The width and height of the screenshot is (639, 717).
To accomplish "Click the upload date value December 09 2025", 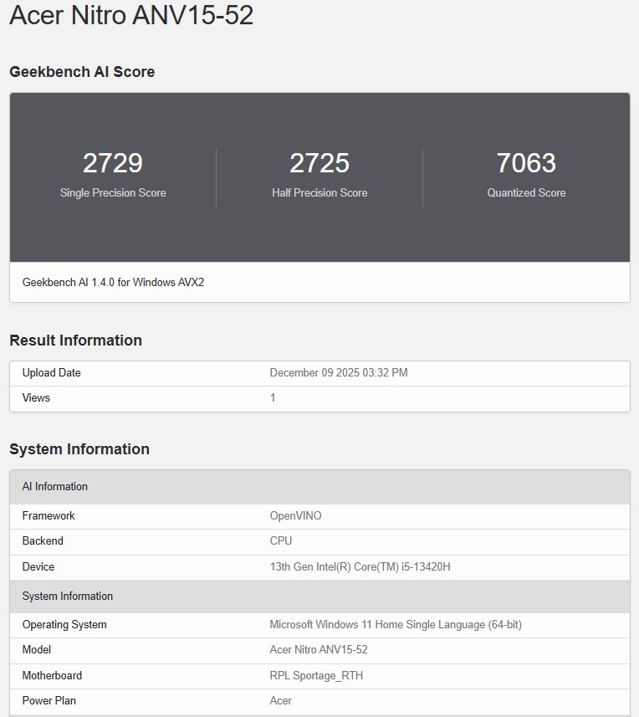I will coord(339,373).
